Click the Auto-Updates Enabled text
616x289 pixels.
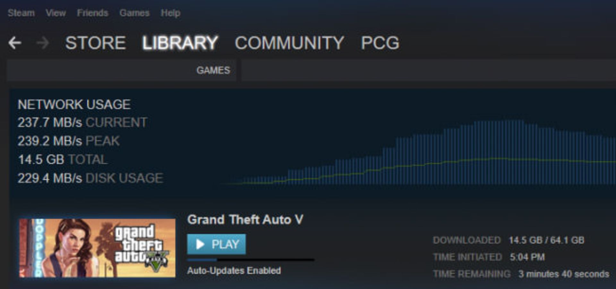pos(234,271)
